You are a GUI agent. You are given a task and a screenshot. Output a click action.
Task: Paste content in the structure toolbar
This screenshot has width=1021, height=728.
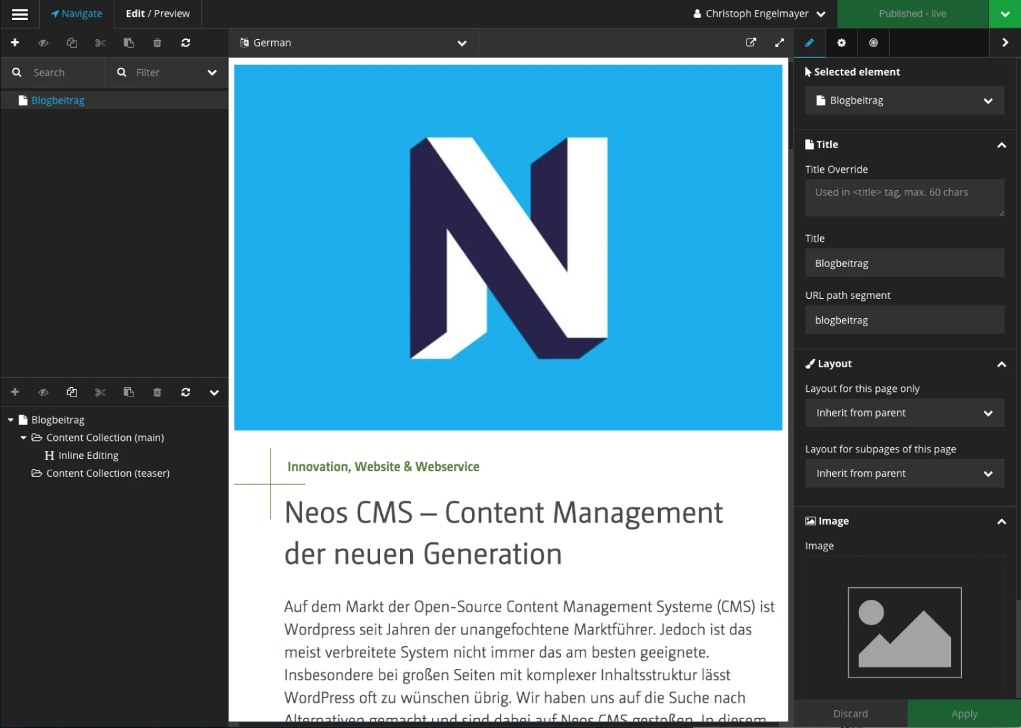(129, 393)
